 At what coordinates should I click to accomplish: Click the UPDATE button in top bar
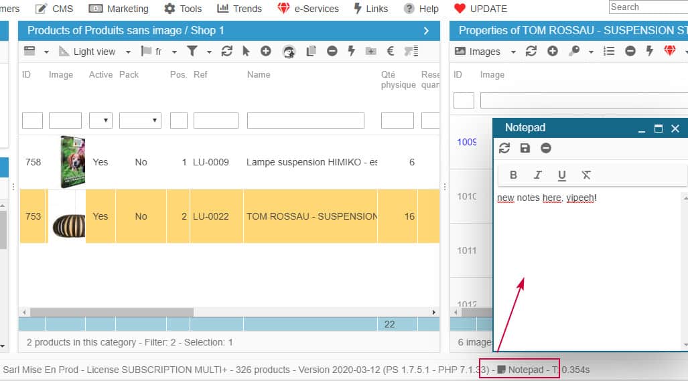tap(481, 9)
